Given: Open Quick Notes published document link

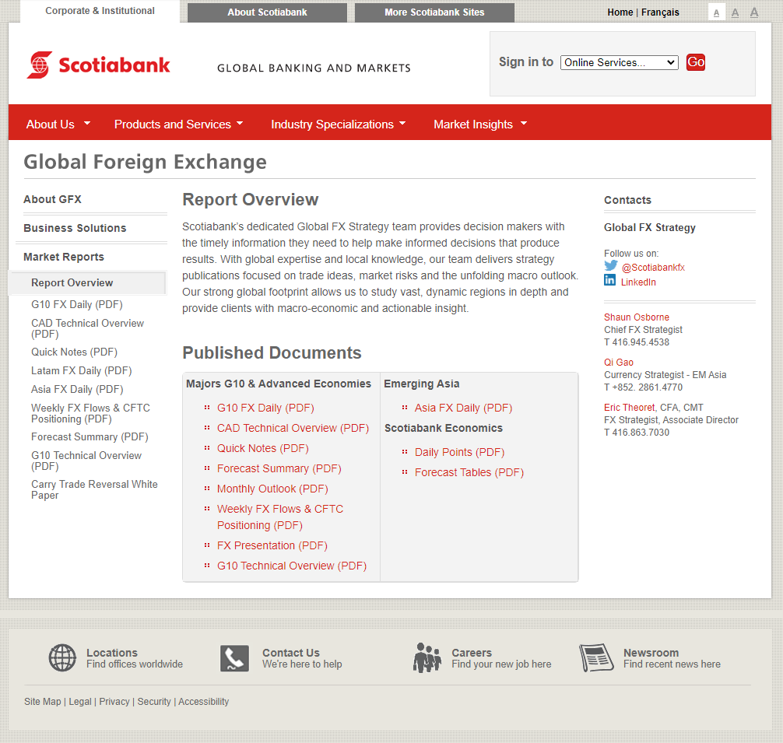Looking at the screenshot, I should pyautogui.click(x=262, y=448).
